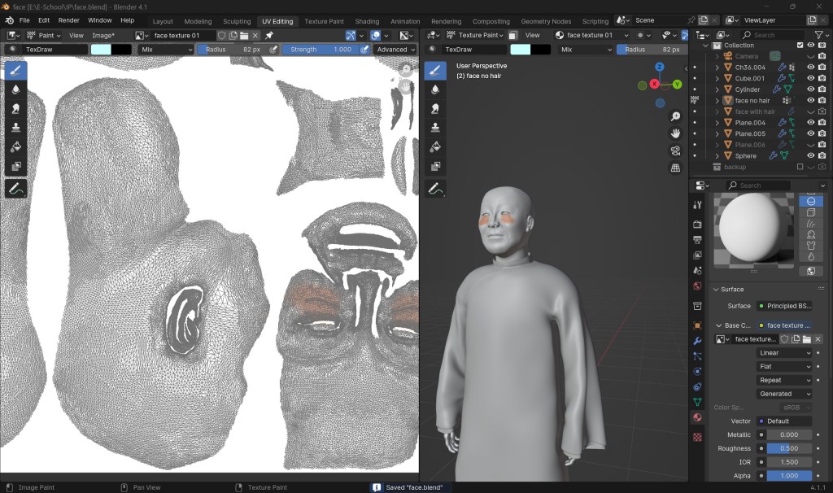Screen dimensions: 833x493
Task: Select the Smear tool in image editor
Action: coord(15,108)
